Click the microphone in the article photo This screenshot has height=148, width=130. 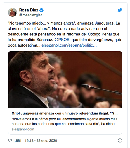click(x=101, y=89)
